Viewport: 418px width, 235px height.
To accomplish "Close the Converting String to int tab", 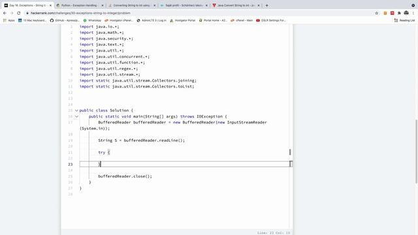I will (154, 5).
